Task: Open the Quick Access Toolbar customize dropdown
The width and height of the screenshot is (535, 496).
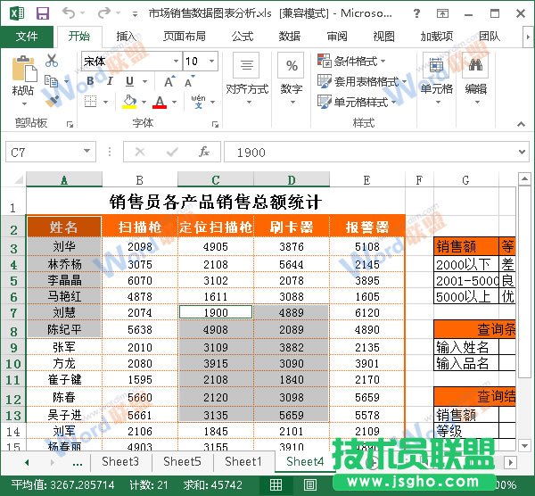Action: click(x=135, y=14)
